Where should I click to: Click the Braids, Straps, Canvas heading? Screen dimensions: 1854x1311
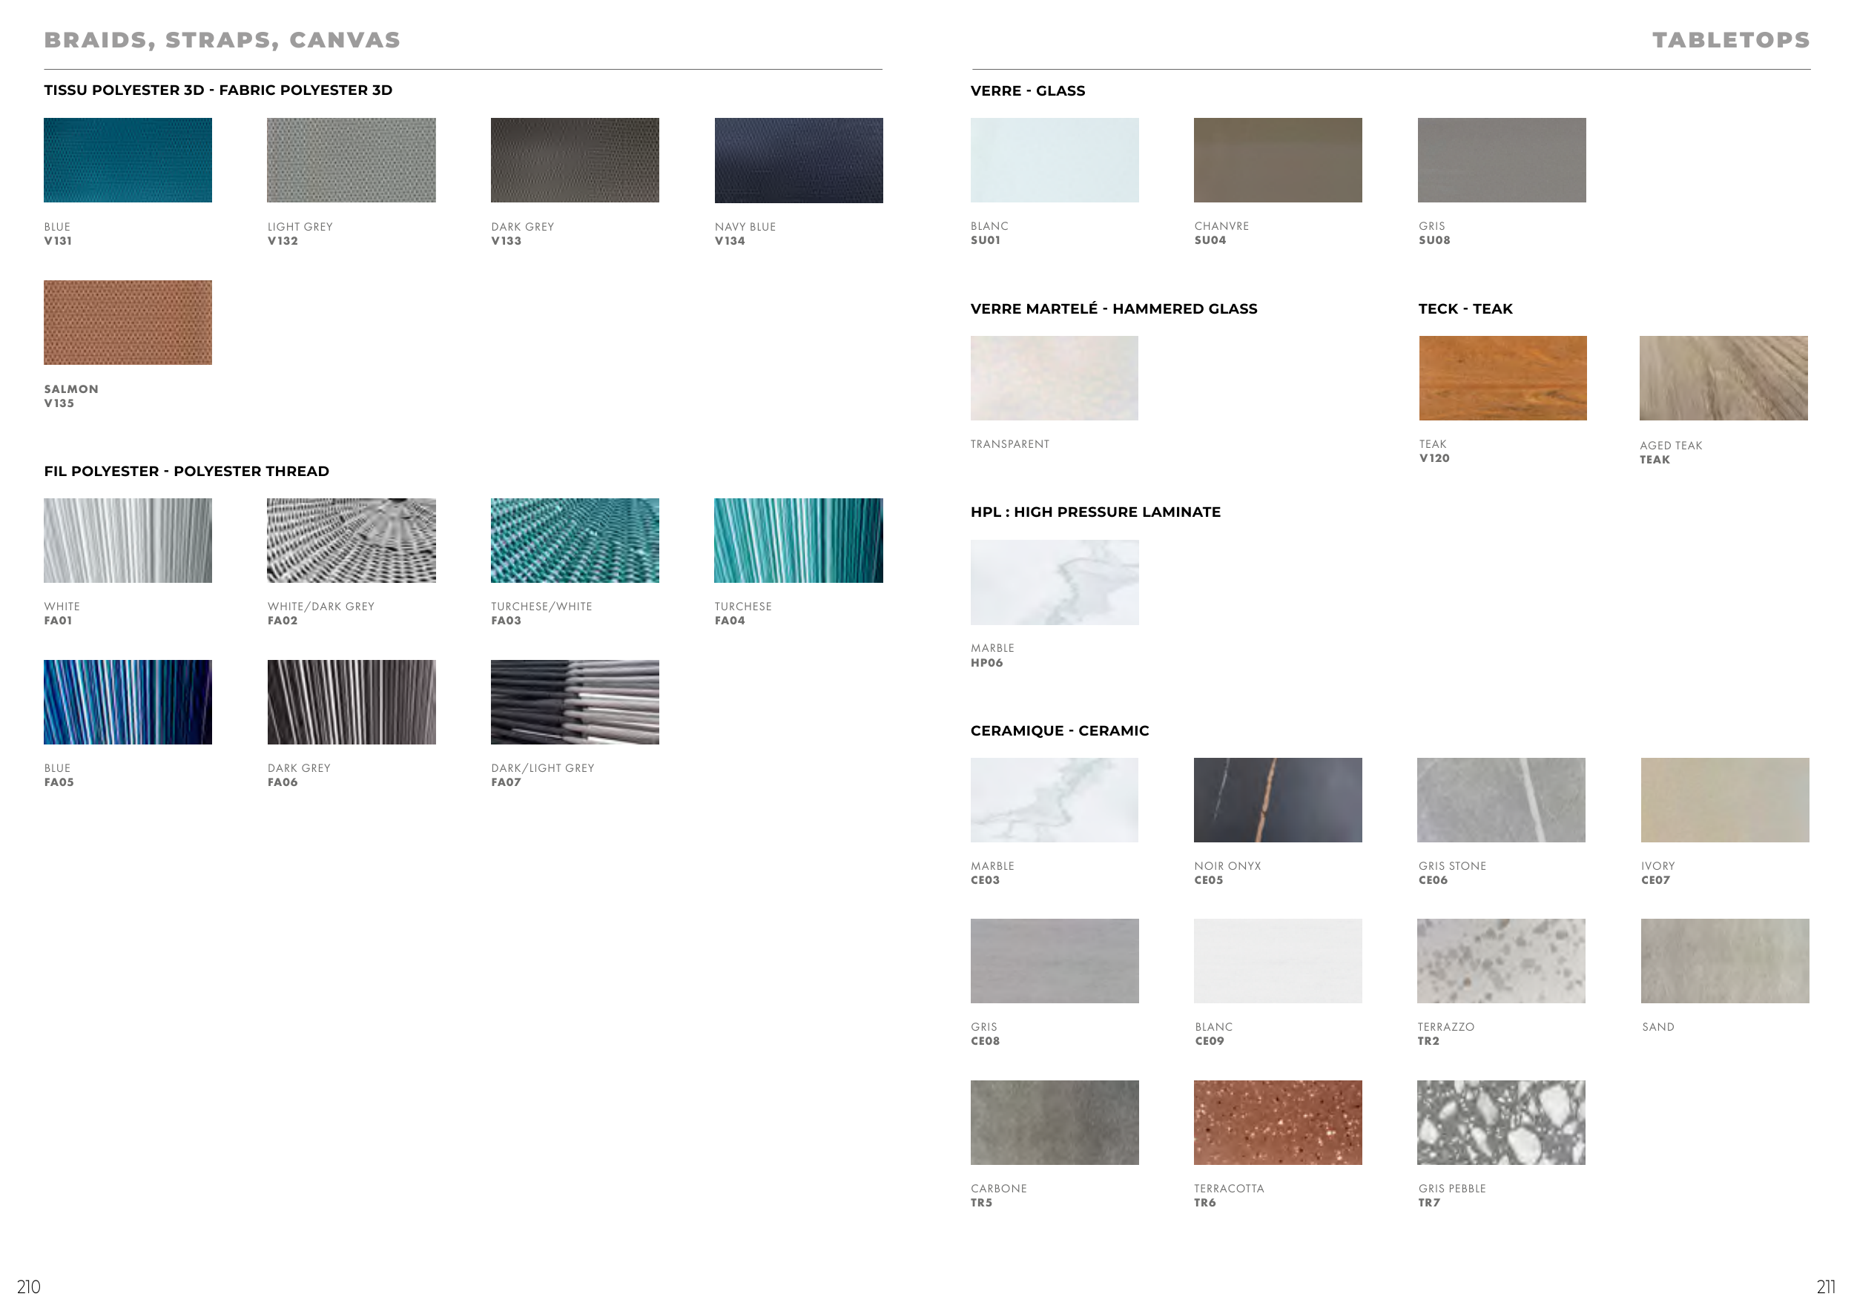click(222, 39)
